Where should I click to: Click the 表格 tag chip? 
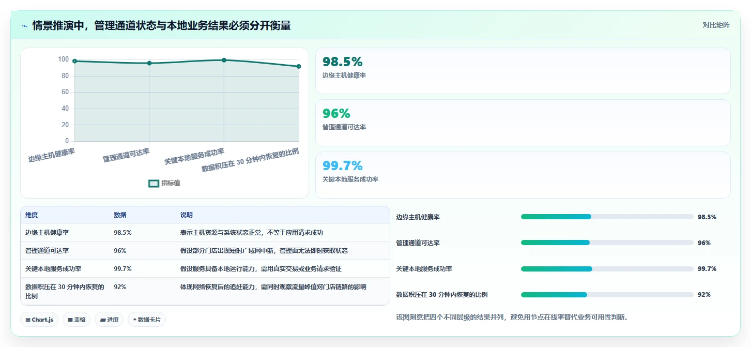coord(76,320)
